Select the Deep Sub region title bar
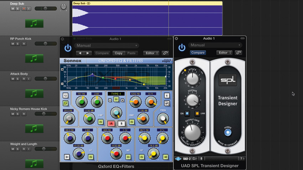The width and height of the screenshot is (303, 170). click(147, 3)
